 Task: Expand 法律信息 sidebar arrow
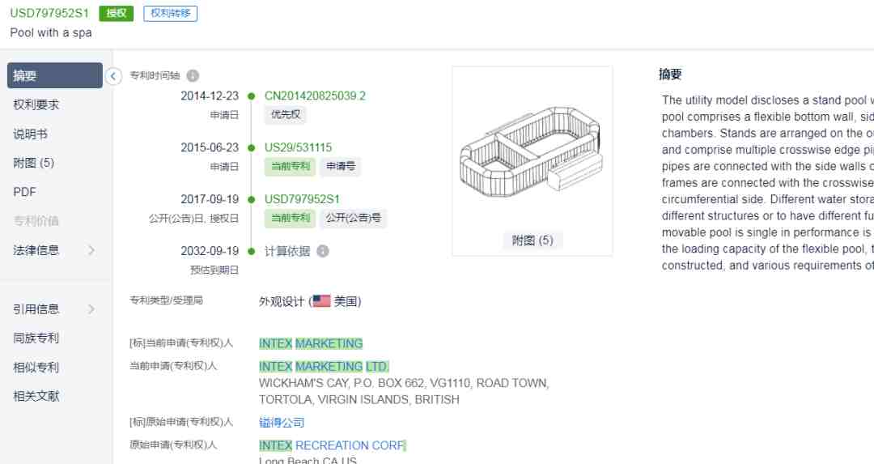(x=91, y=250)
